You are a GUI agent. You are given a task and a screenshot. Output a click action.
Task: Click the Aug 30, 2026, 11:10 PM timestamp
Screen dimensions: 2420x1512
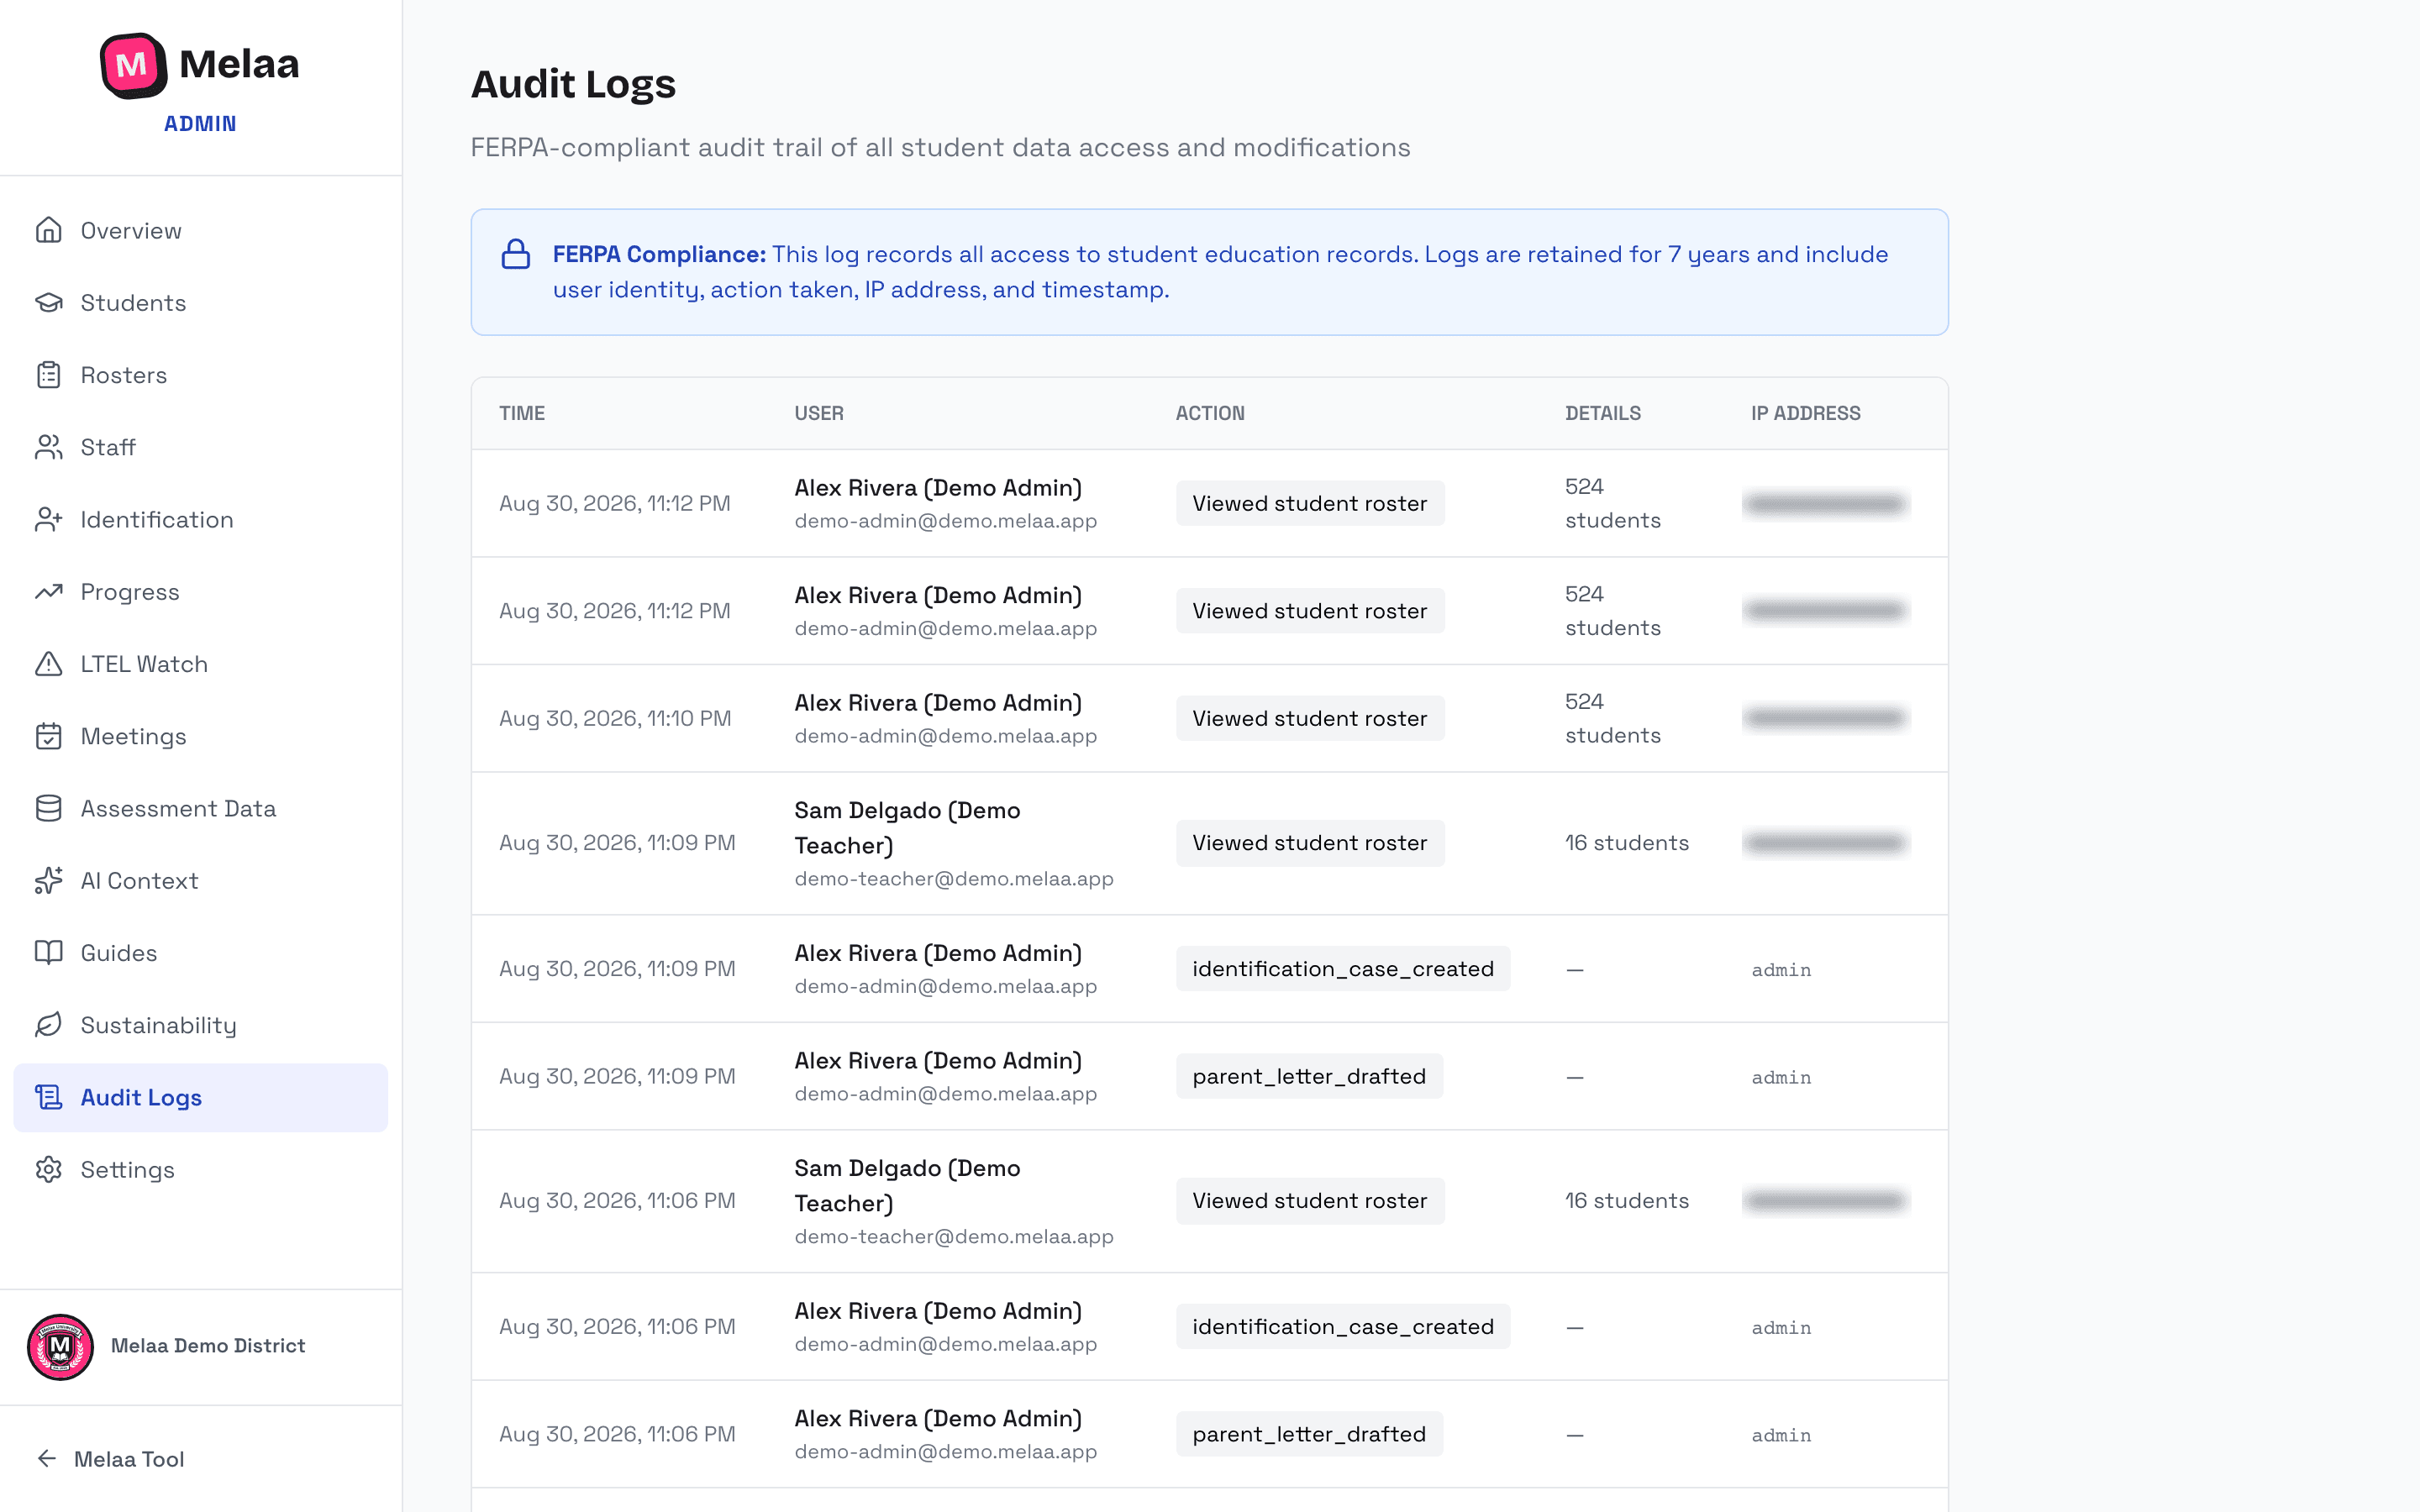(x=615, y=718)
